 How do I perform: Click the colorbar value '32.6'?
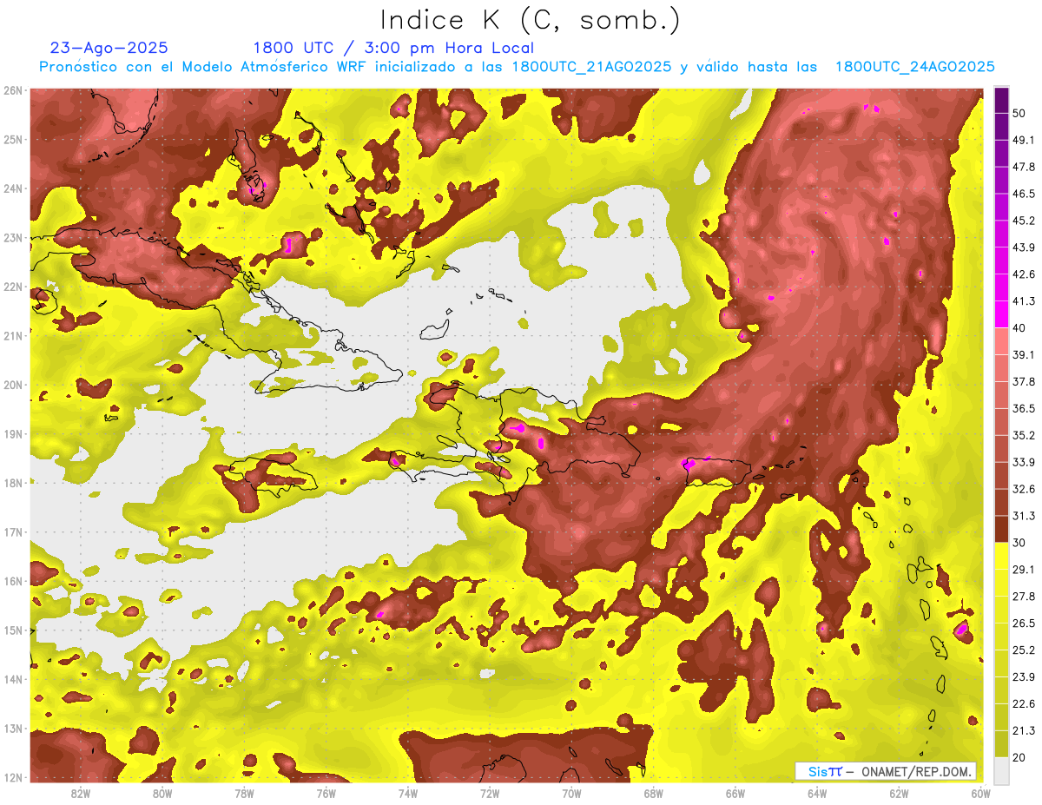[x=1023, y=489]
